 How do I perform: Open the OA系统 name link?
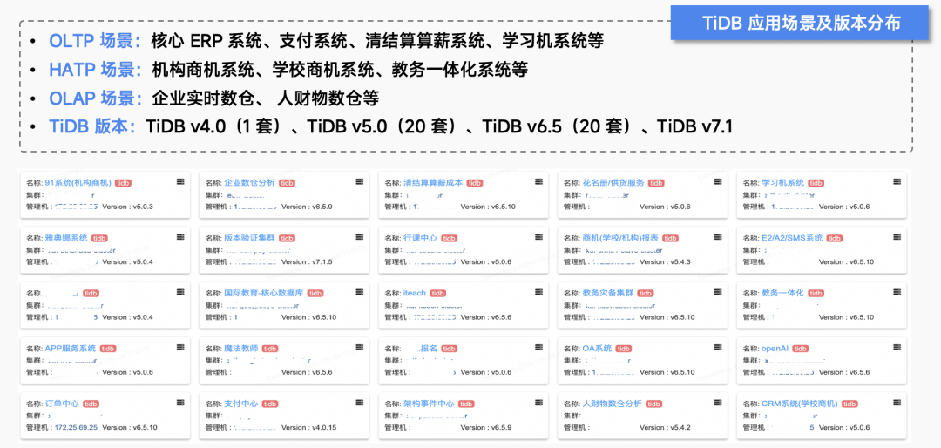(x=597, y=349)
